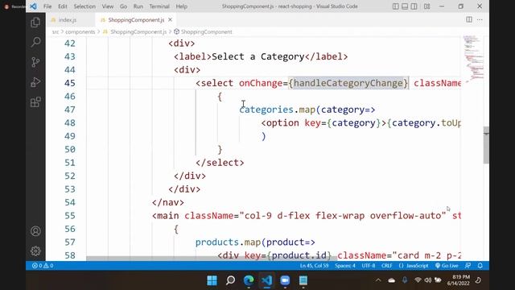
Task: Click categories.map on line 47
Action: point(277,110)
